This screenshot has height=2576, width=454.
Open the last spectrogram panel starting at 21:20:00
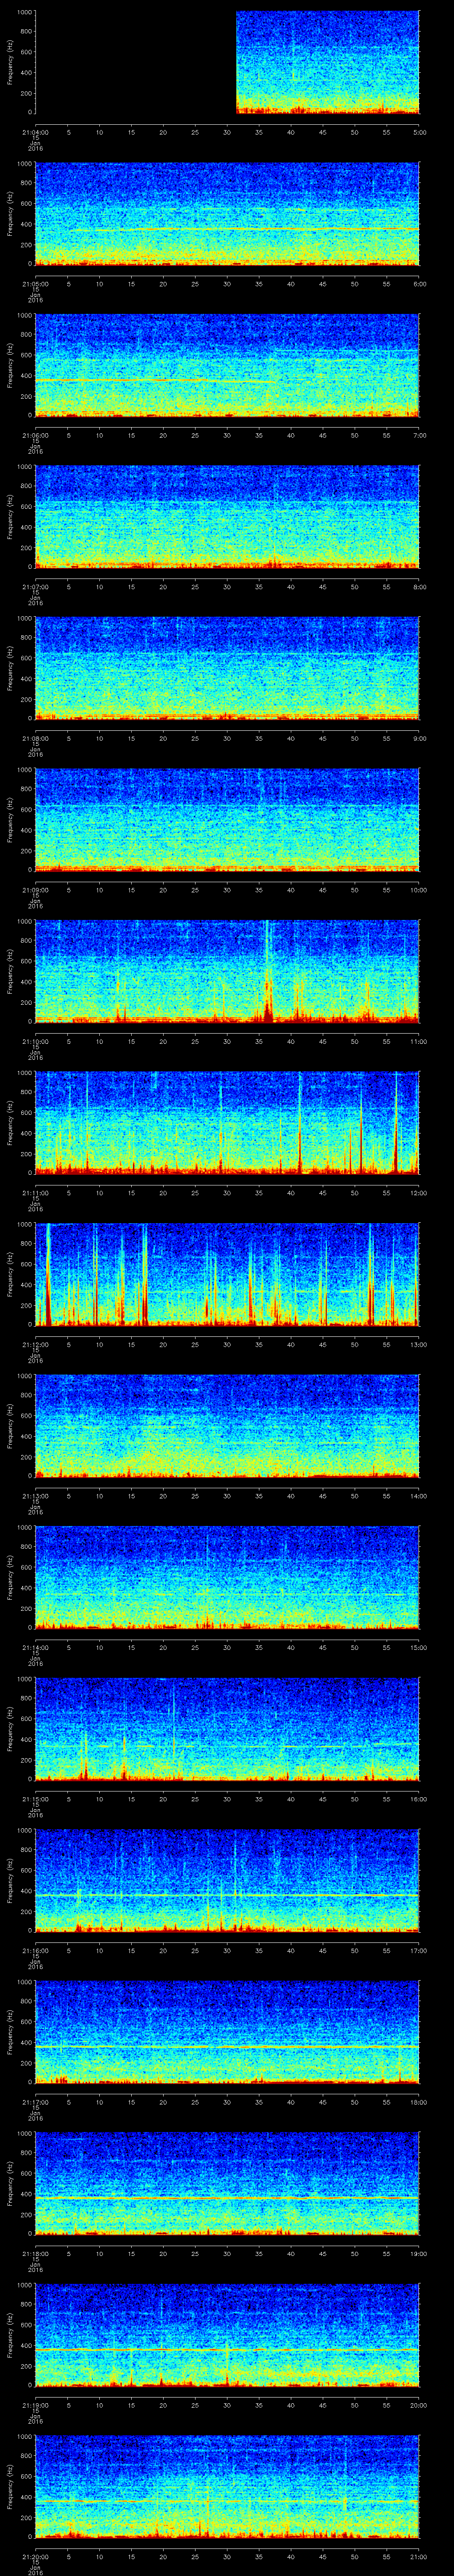(227, 2486)
